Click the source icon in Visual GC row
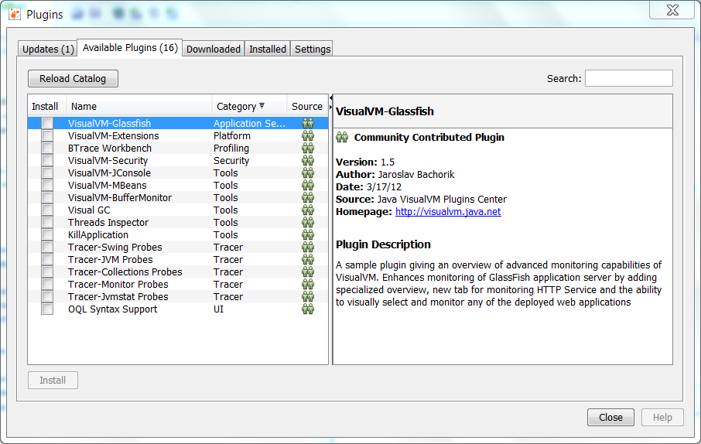 [x=308, y=210]
